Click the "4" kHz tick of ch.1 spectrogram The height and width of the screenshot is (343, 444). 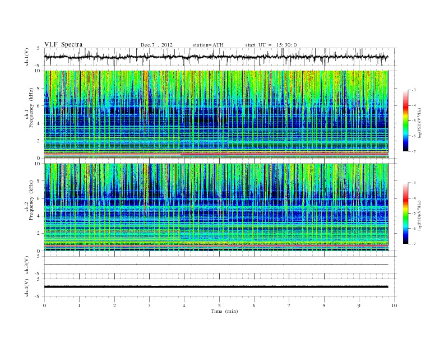(x=39, y=123)
